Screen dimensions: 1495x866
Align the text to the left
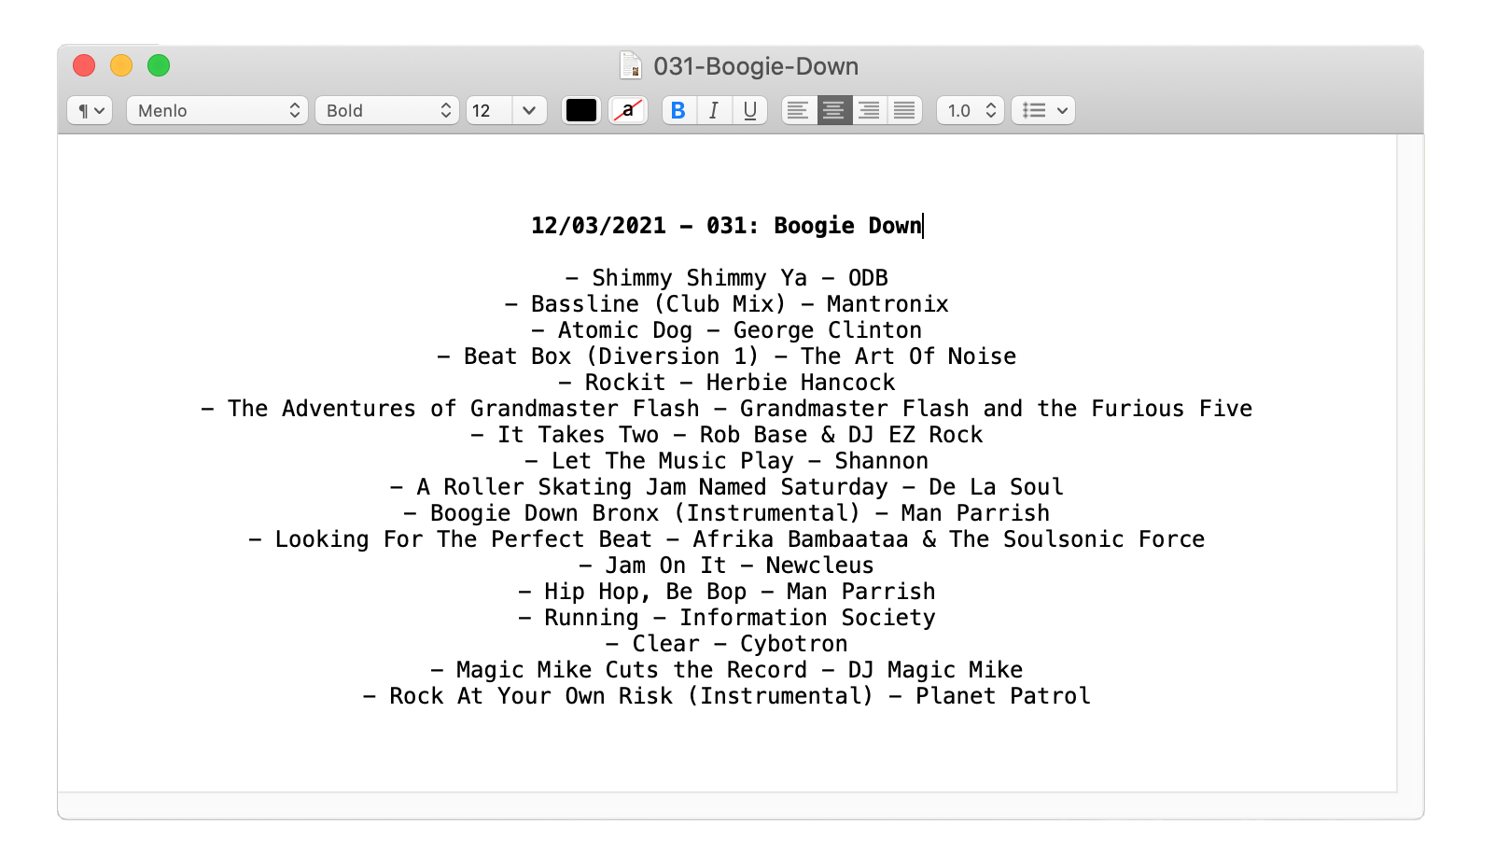point(797,110)
